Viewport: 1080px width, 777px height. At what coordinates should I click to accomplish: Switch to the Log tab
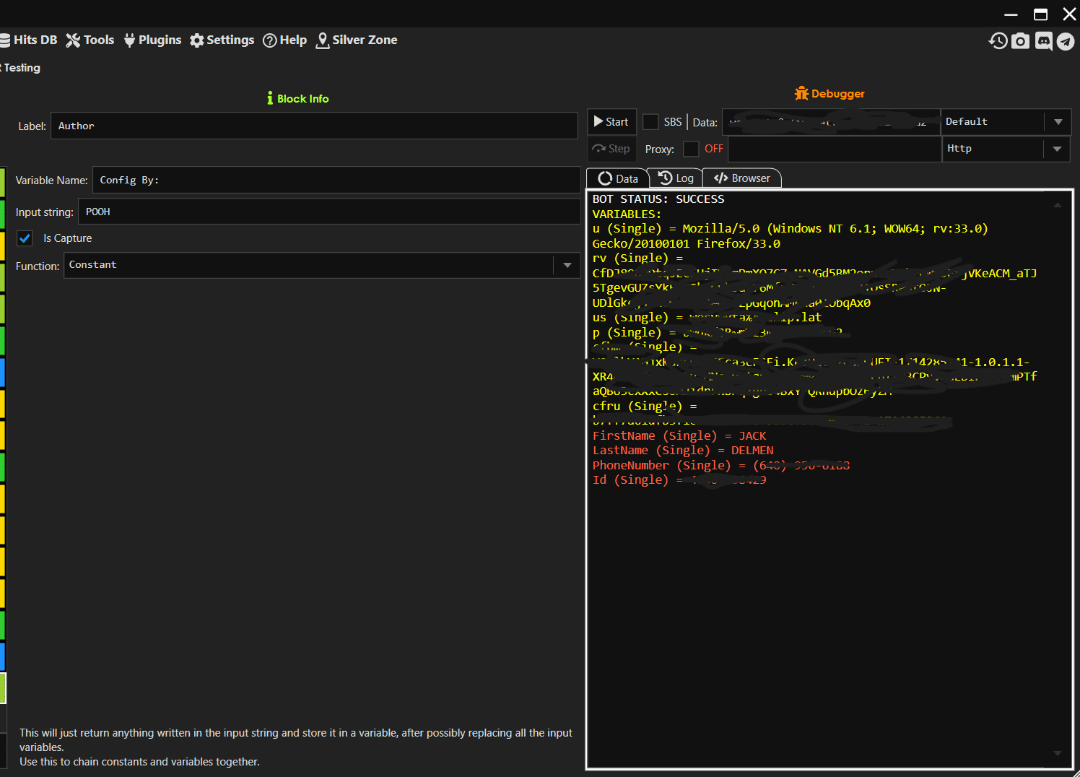click(676, 178)
